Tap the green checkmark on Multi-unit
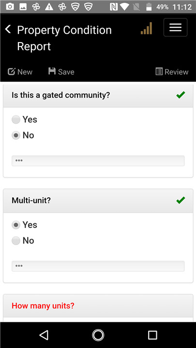 coord(181,201)
